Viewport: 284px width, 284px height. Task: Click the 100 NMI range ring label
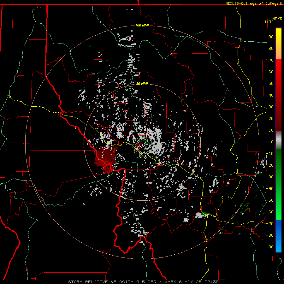[x=142, y=25]
